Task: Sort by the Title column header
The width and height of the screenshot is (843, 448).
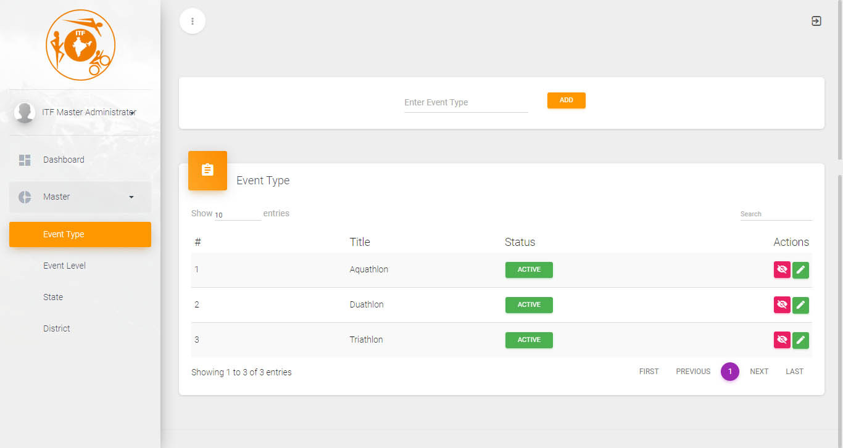Action: 360,242
